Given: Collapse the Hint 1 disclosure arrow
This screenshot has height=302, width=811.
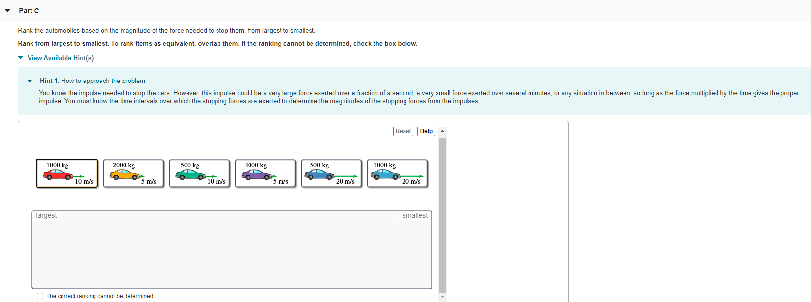Looking at the screenshot, I should (x=30, y=81).
